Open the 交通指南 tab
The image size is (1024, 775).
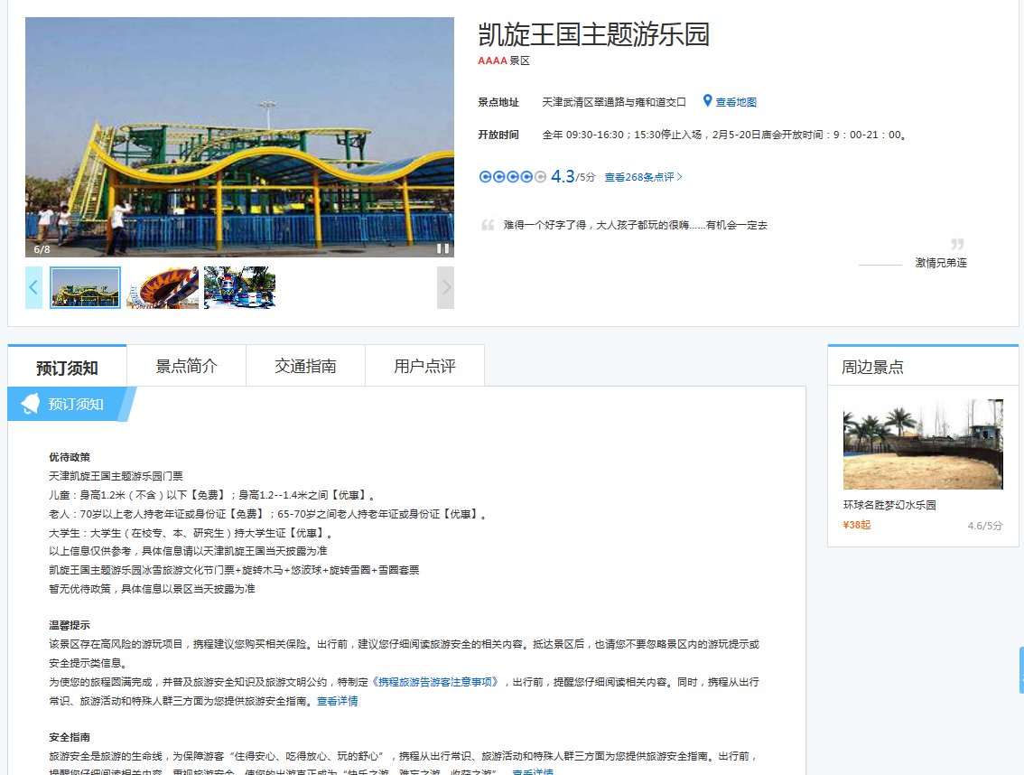[305, 364]
